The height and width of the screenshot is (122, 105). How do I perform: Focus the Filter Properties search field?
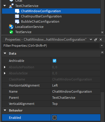pos(51,46)
